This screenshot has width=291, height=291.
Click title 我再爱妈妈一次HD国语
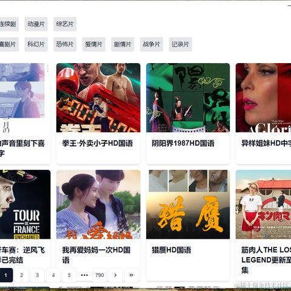tap(96, 255)
